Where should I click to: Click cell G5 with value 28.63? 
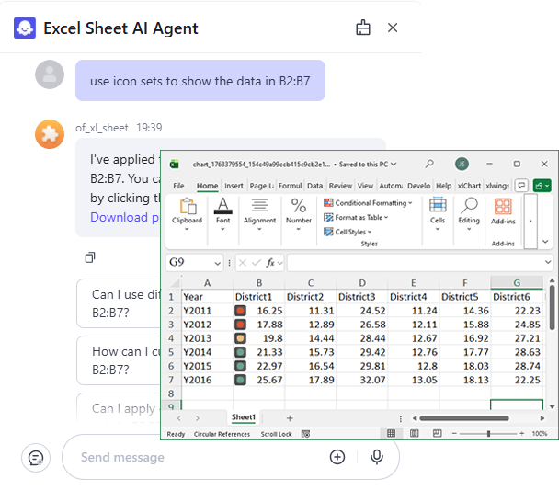517,352
